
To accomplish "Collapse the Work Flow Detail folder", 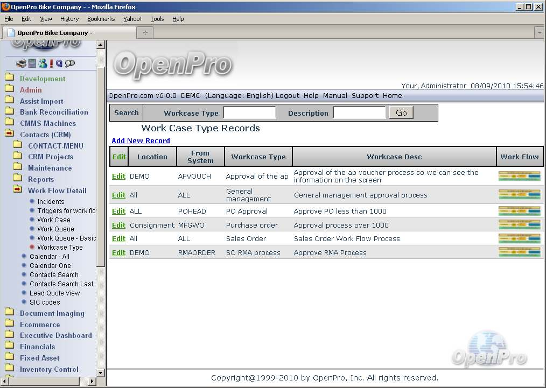I will point(17,191).
